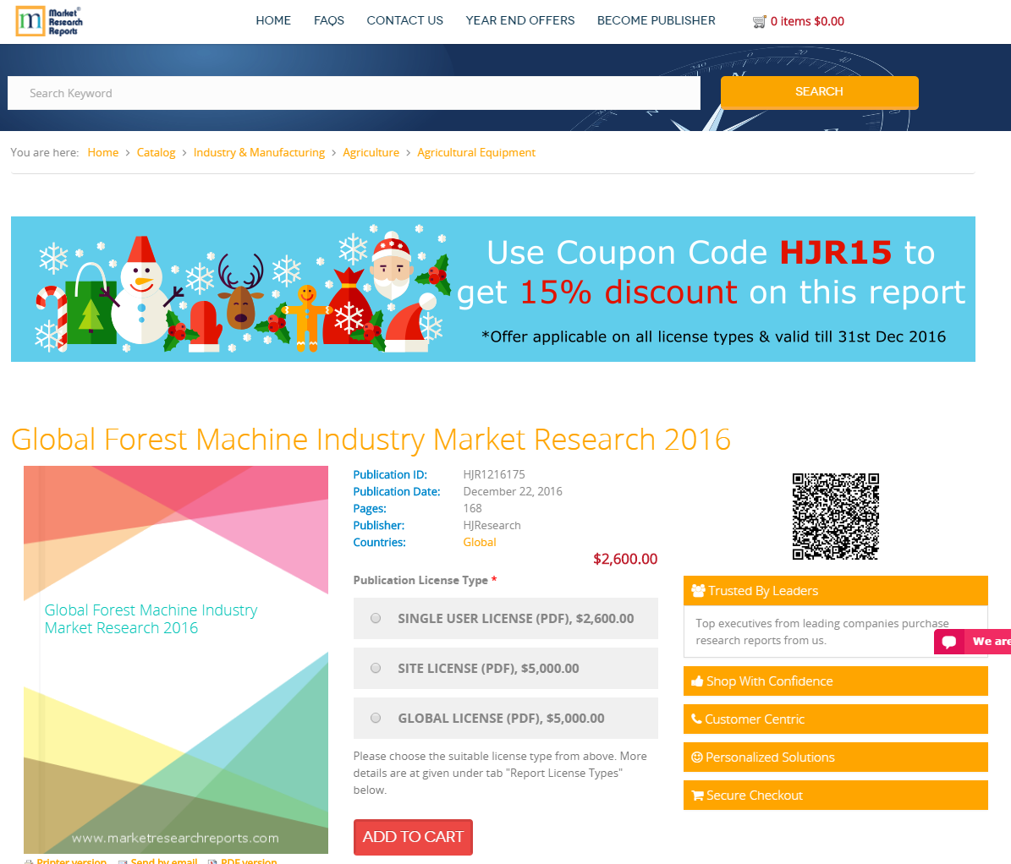This screenshot has height=864, width=1011.
Task: Open the Market Research Reports logo
Action: point(50,21)
